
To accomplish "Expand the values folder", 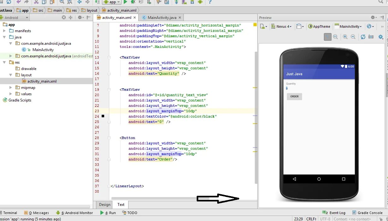I will coord(10,94).
